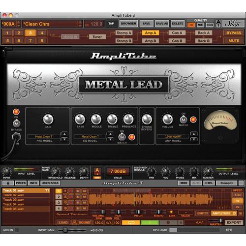Click the lock icon button
Screen dimensions: 246x246
(x=8, y=183)
